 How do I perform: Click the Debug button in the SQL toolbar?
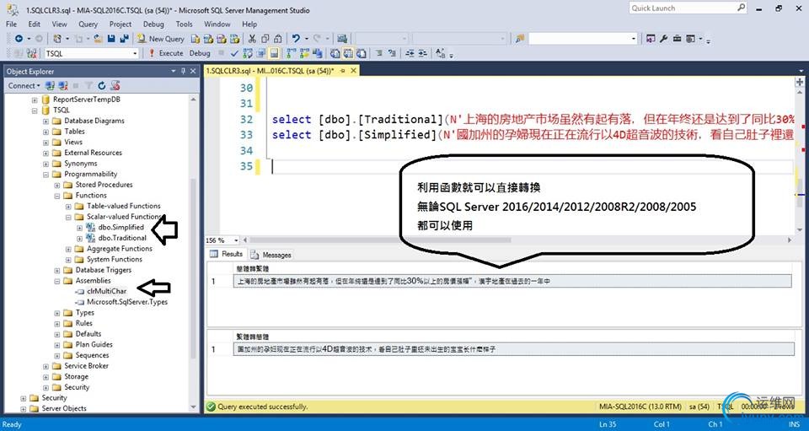click(x=200, y=53)
